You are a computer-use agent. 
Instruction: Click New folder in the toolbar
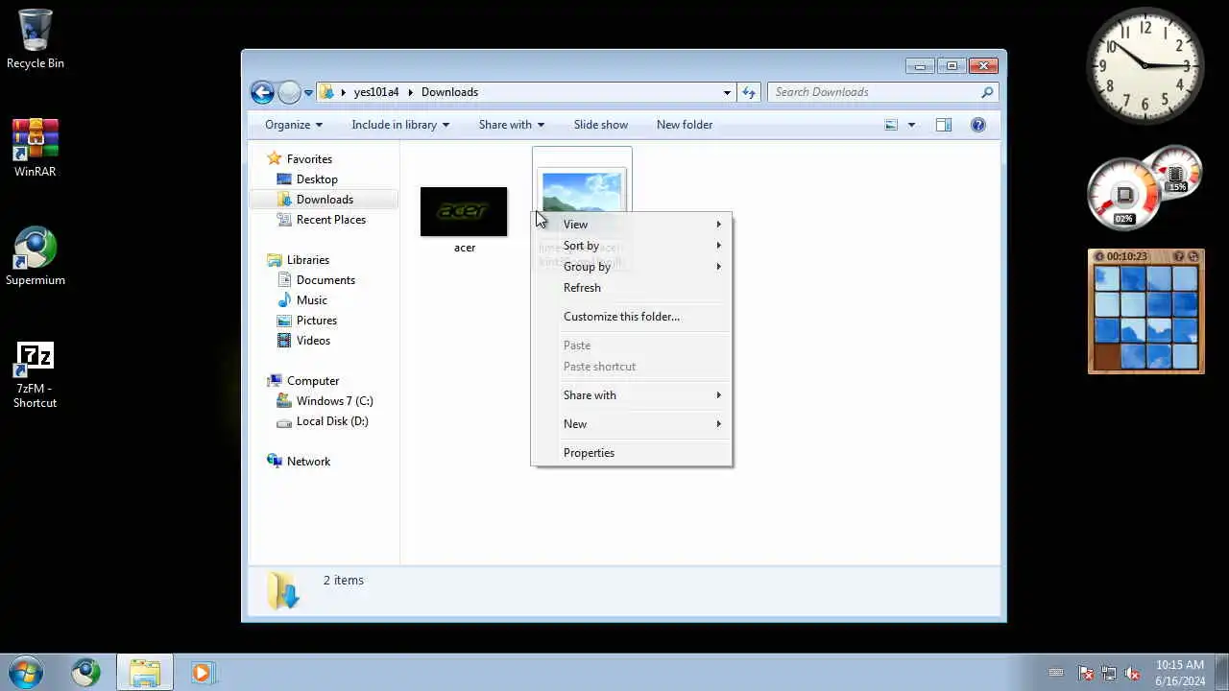click(x=685, y=125)
